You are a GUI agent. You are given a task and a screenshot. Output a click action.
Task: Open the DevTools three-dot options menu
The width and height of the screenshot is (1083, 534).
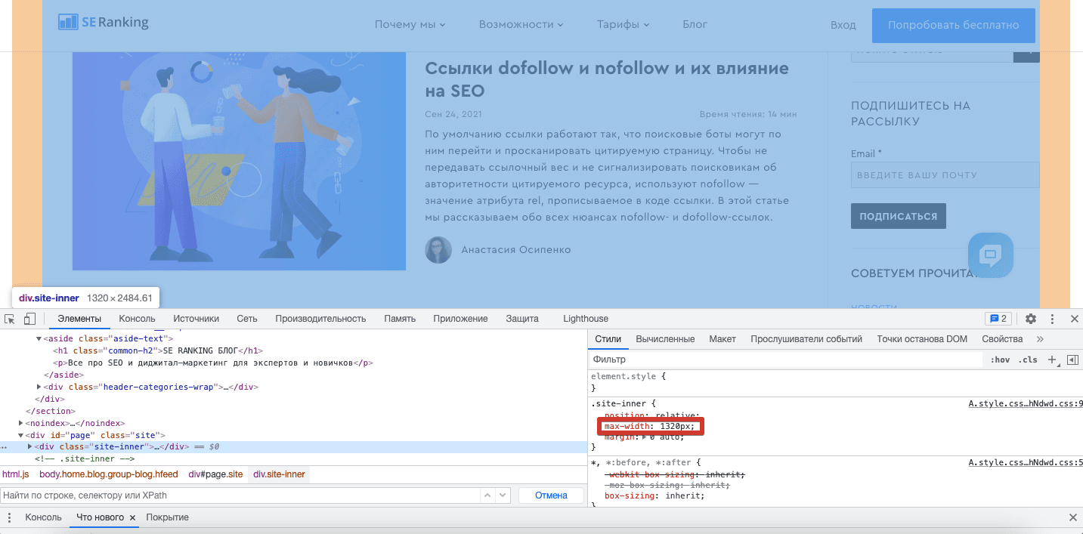(1052, 319)
